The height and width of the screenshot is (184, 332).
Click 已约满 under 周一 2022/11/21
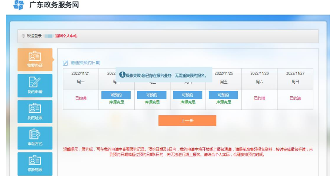click(x=81, y=99)
